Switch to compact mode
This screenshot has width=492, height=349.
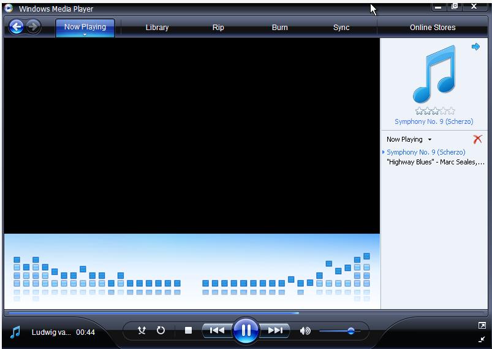pos(482,339)
